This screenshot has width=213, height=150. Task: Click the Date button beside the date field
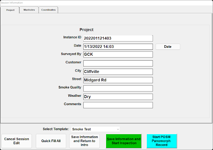click(x=168, y=47)
